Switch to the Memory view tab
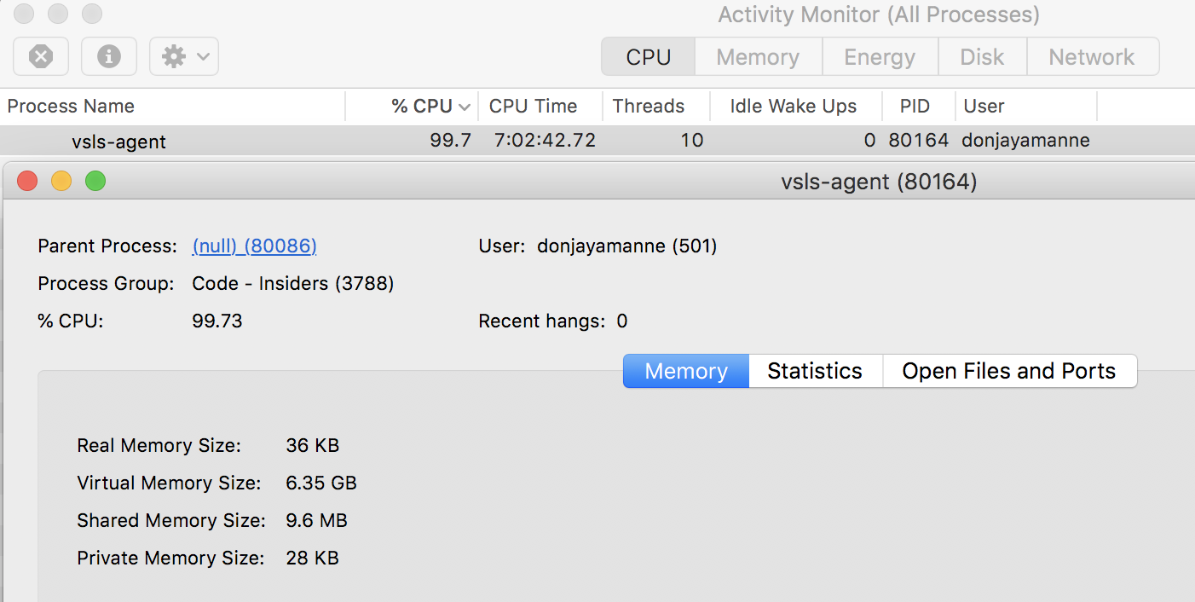 (758, 56)
